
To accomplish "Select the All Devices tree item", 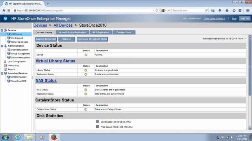I will click(x=17, y=34).
